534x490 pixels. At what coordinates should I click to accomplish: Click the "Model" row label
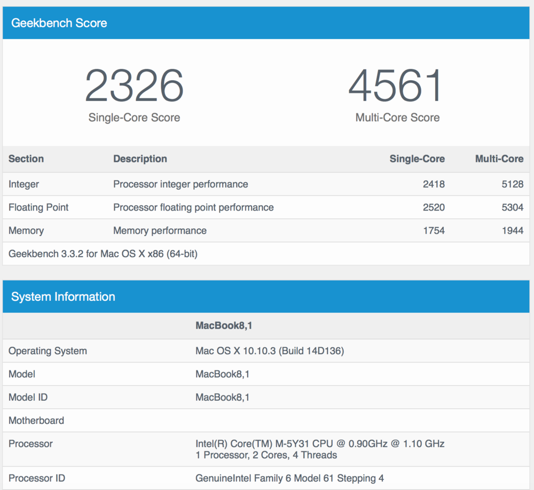point(22,374)
